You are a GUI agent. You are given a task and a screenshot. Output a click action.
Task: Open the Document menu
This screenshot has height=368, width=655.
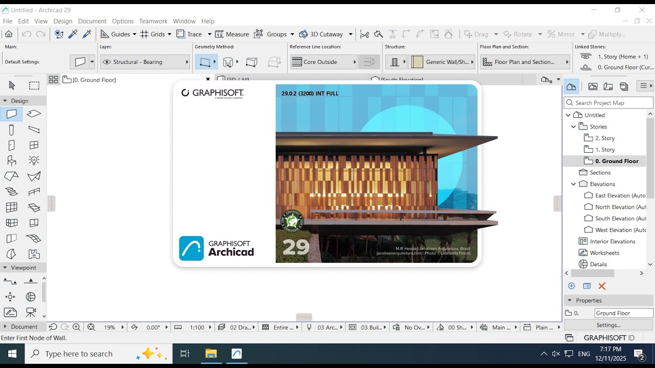pyautogui.click(x=92, y=21)
